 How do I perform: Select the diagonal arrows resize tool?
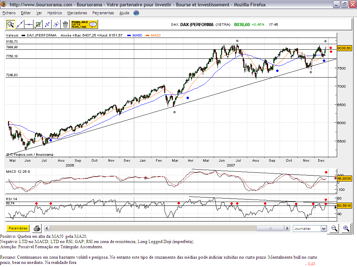pyautogui.click(x=47, y=24)
